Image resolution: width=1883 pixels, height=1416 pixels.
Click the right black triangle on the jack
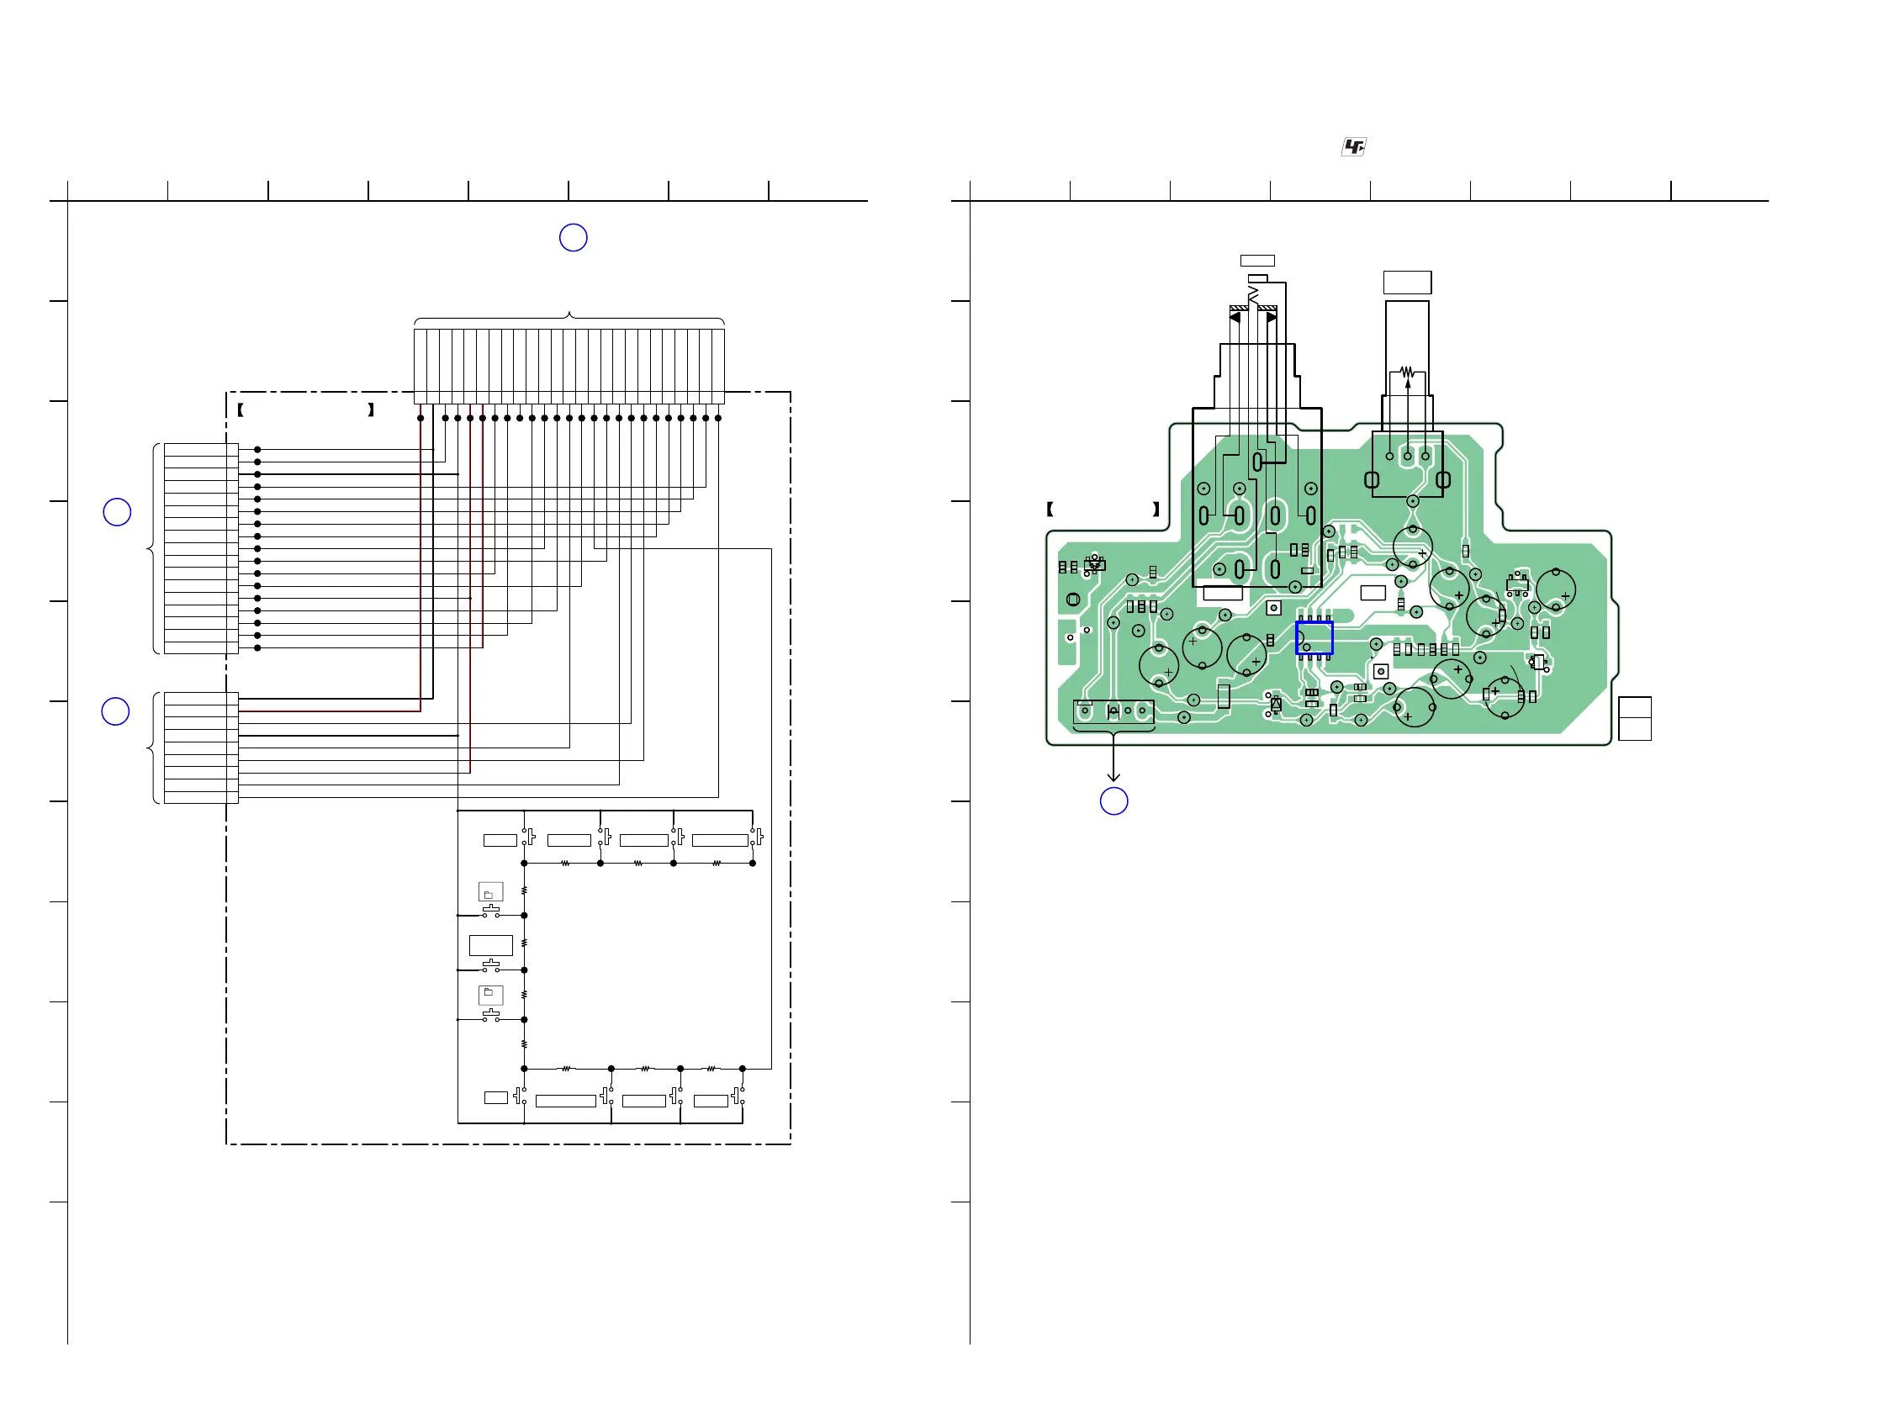1271,317
